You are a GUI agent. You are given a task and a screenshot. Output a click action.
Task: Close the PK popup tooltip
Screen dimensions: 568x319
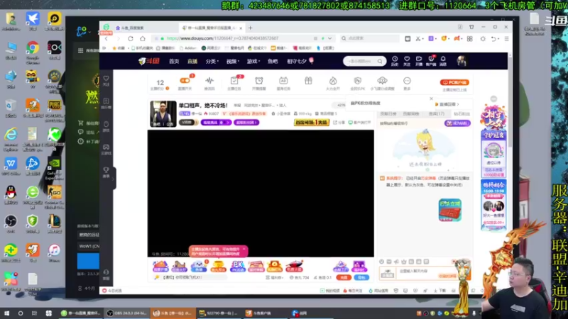[x=431, y=99]
